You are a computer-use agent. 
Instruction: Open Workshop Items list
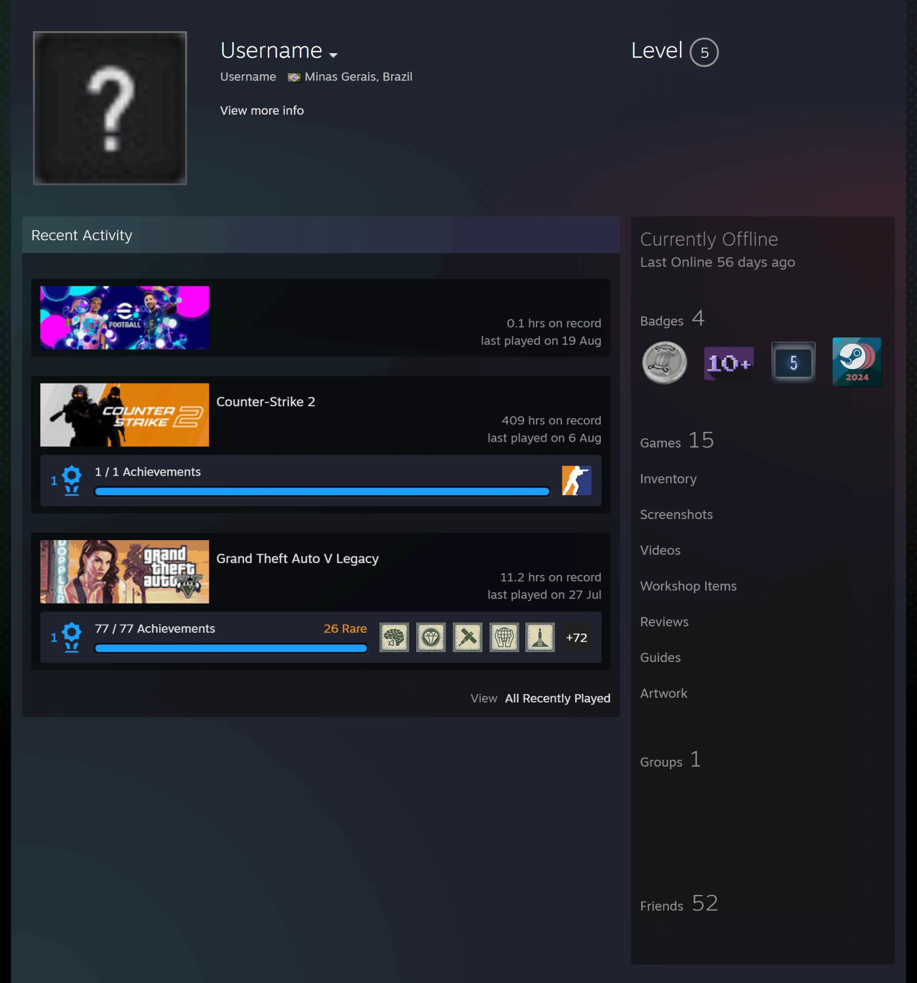tap(688, 586)
